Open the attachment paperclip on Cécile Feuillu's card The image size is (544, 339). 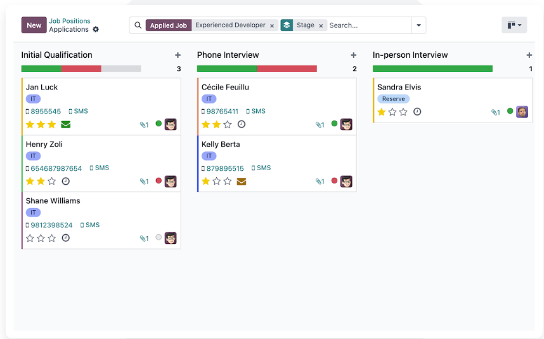click(x=320, y=125)
